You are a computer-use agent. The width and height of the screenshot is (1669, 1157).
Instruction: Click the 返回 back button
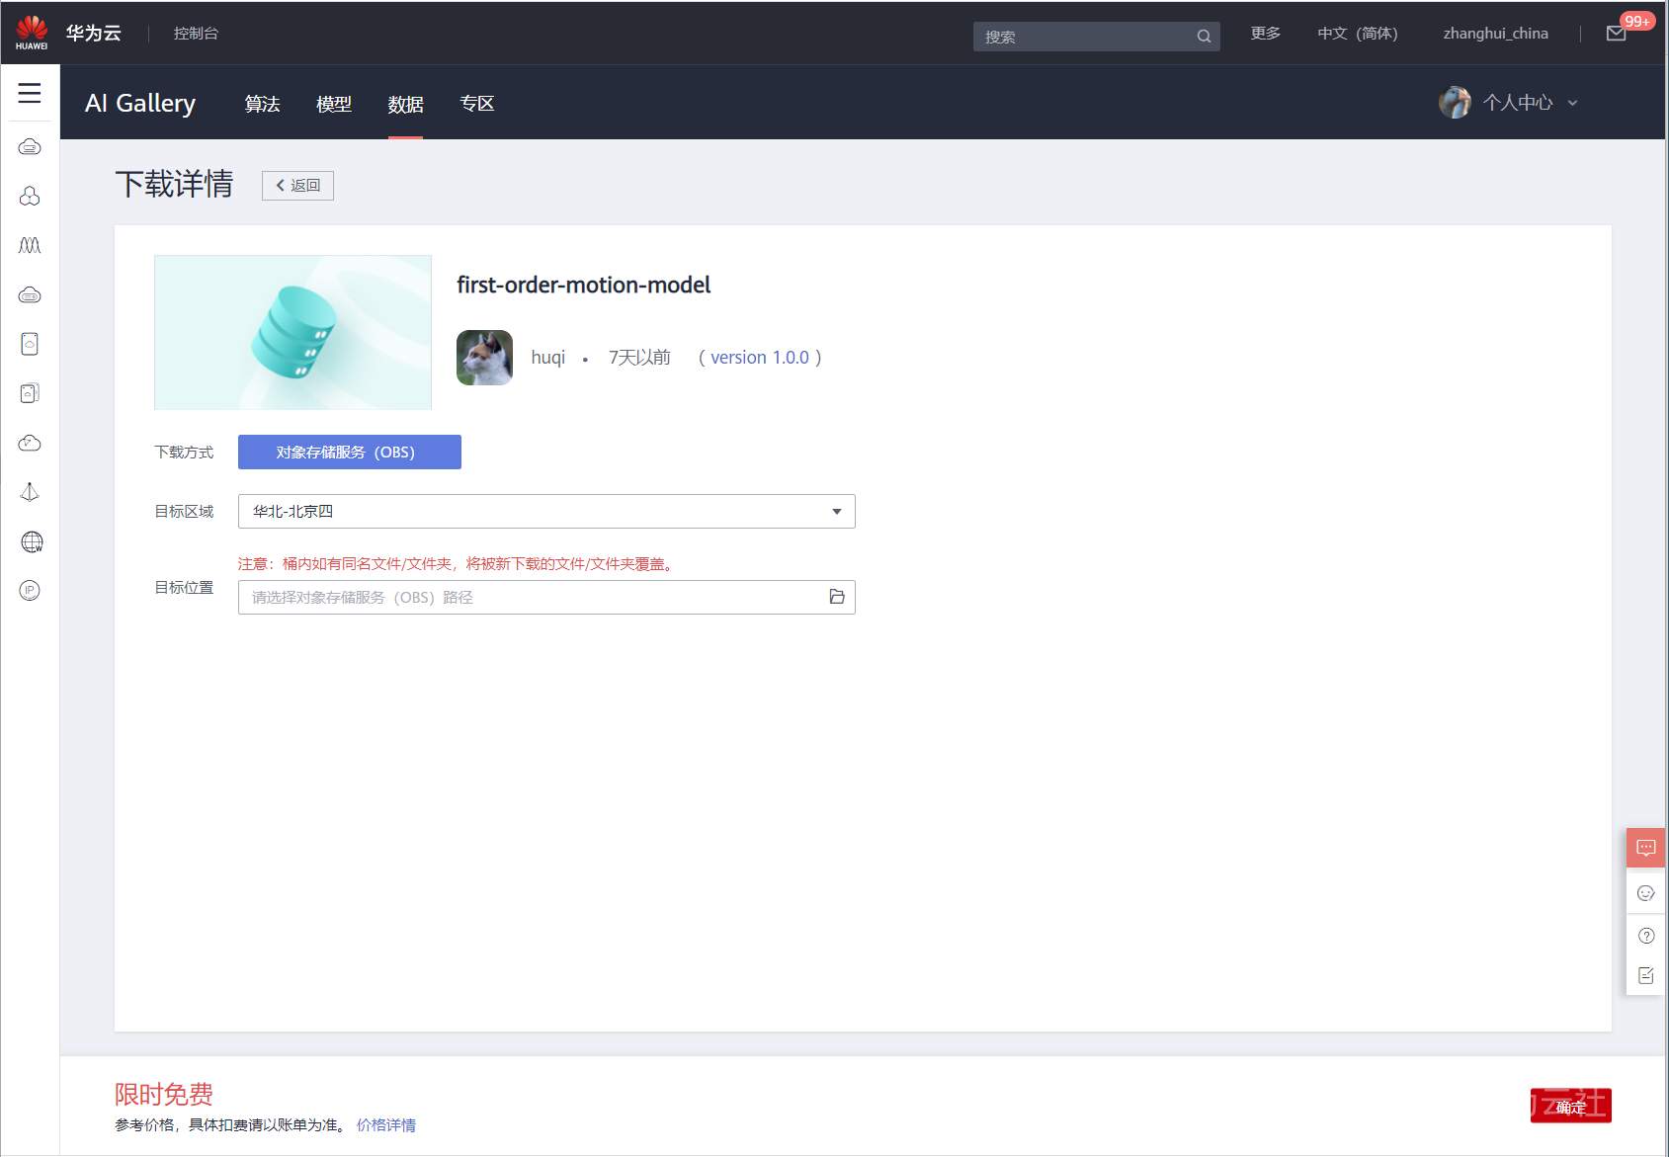tap(297, 186)
